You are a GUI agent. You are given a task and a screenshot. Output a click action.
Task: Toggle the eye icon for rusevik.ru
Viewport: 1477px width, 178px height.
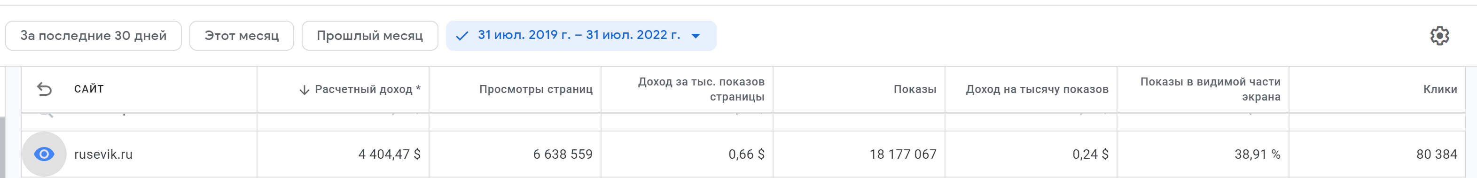click(44, 154)
